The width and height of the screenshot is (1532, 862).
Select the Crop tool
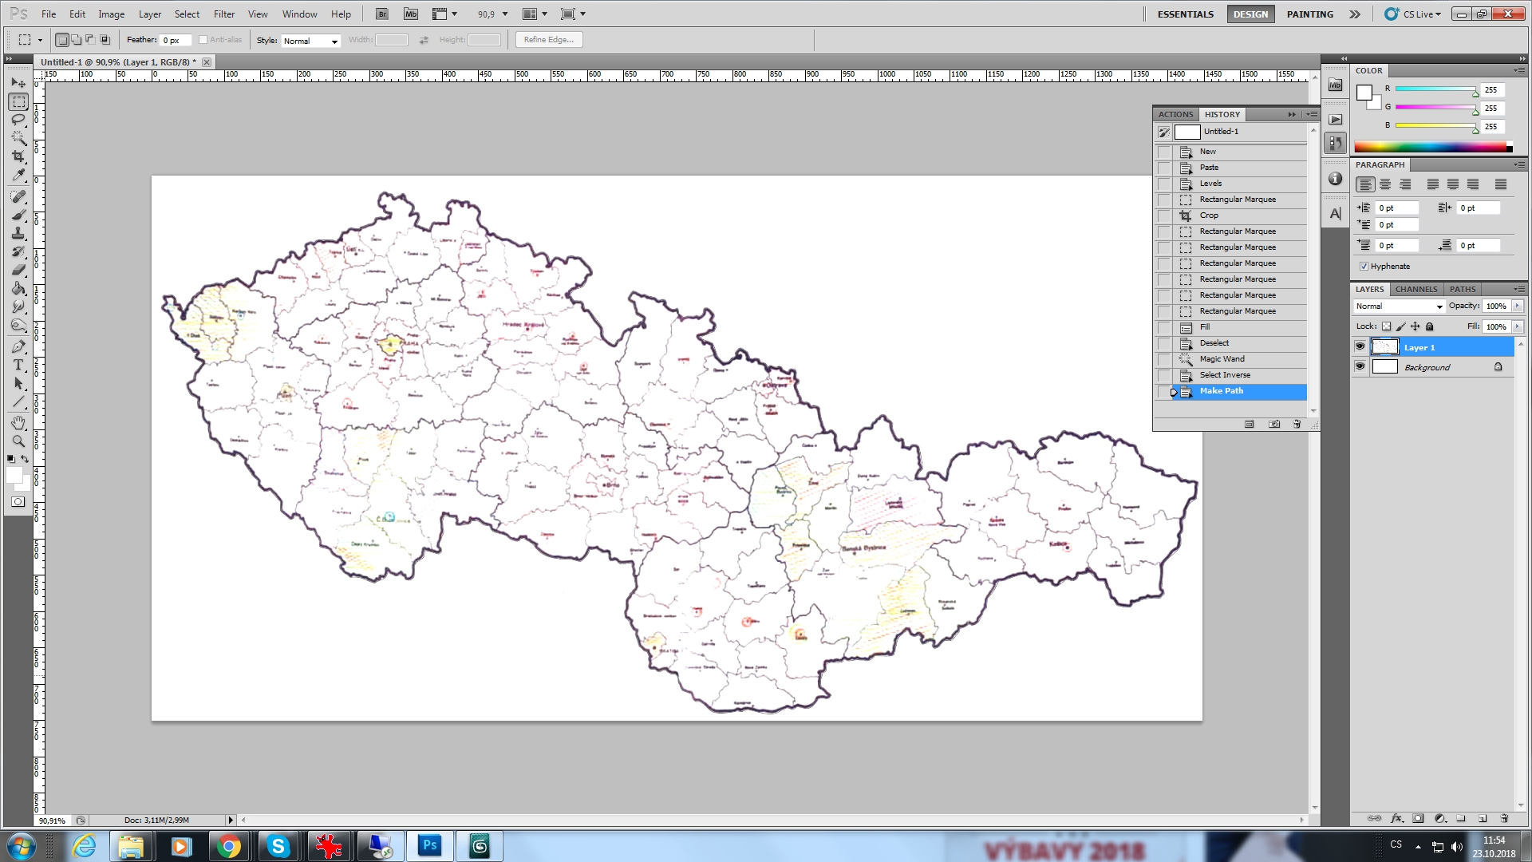[x=18, y=156]
